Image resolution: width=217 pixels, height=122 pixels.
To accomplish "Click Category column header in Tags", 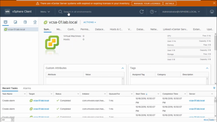I will 168,75.
